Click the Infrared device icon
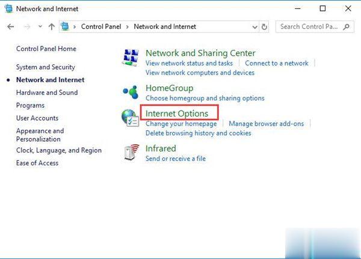The width and height of the screenshot is (361, 259). 130,153
